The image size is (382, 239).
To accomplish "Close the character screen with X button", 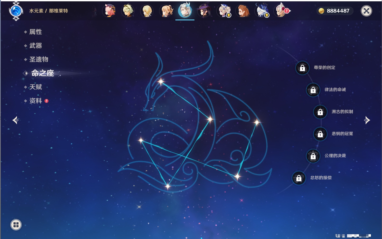I will [366, 11].
